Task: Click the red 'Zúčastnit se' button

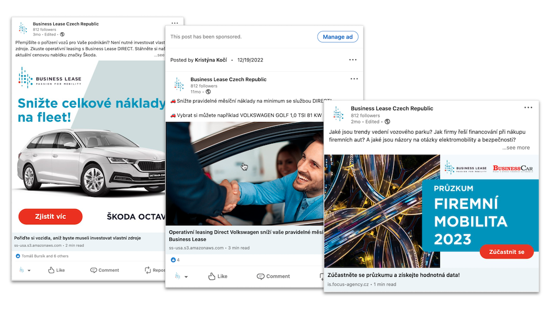Action: click(507, 252)
